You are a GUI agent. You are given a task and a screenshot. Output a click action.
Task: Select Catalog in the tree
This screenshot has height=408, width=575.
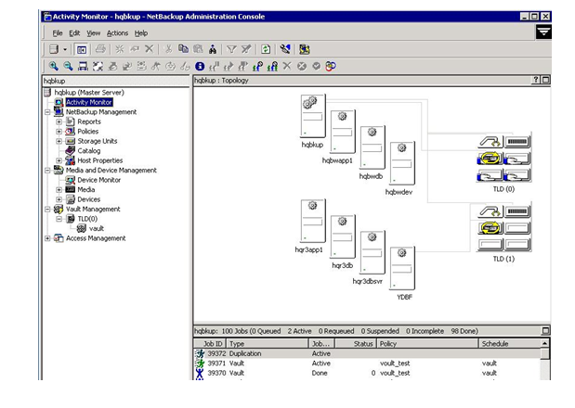[x=89, y=151]
